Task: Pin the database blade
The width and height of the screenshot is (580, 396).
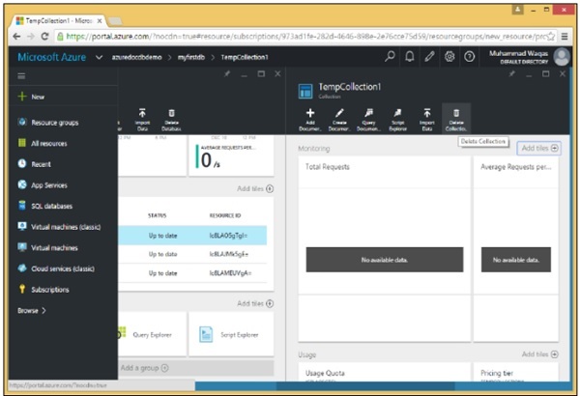Action: 227,74
